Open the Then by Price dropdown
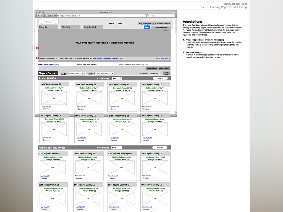Screen dimensions: 283x212 (105, 74)
